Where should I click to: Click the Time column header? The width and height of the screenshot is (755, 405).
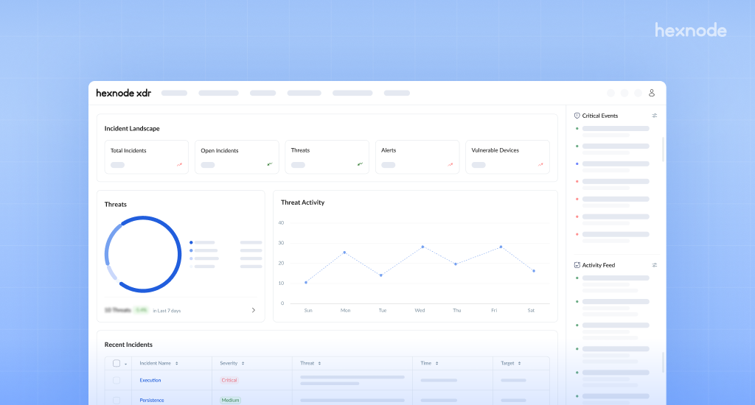[425, 363]
